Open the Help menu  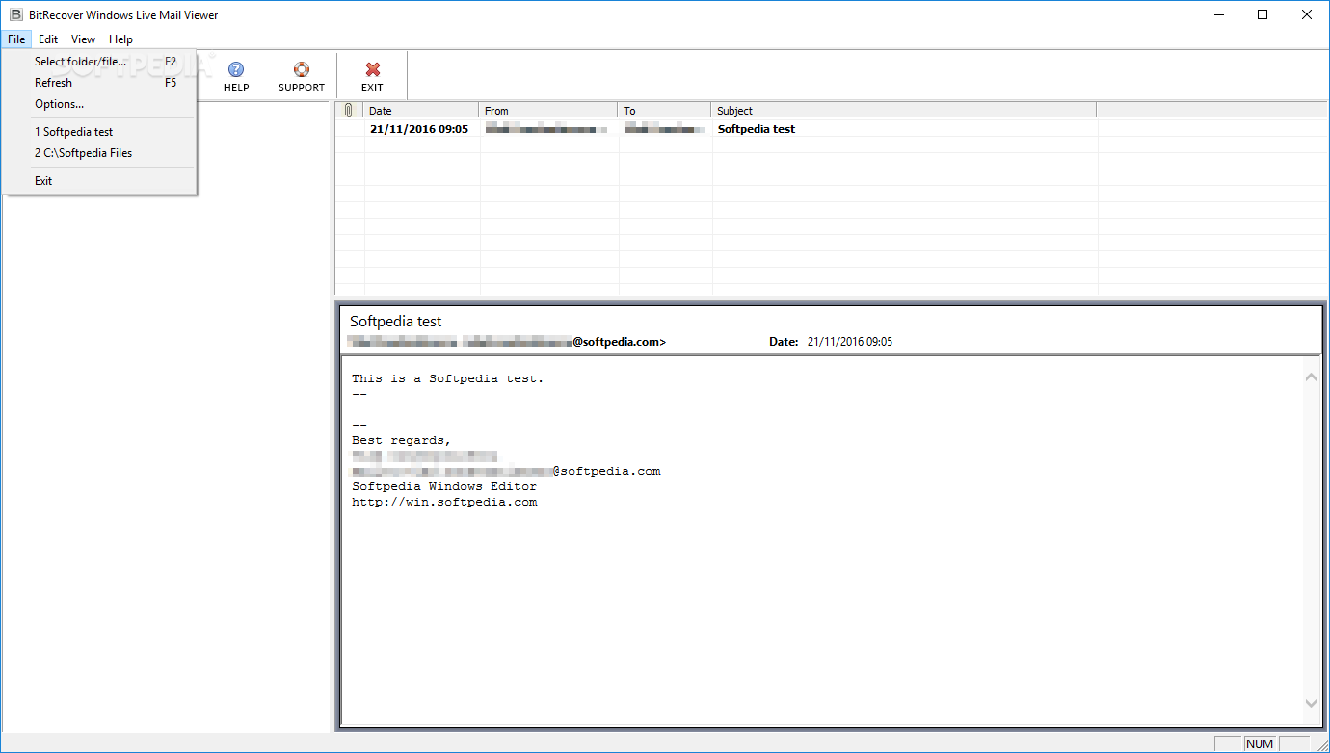(120, 39)
